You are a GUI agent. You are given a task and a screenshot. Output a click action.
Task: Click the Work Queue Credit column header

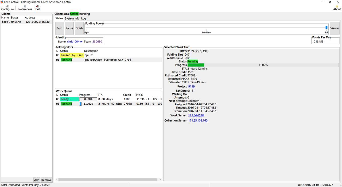coord(127,95)
